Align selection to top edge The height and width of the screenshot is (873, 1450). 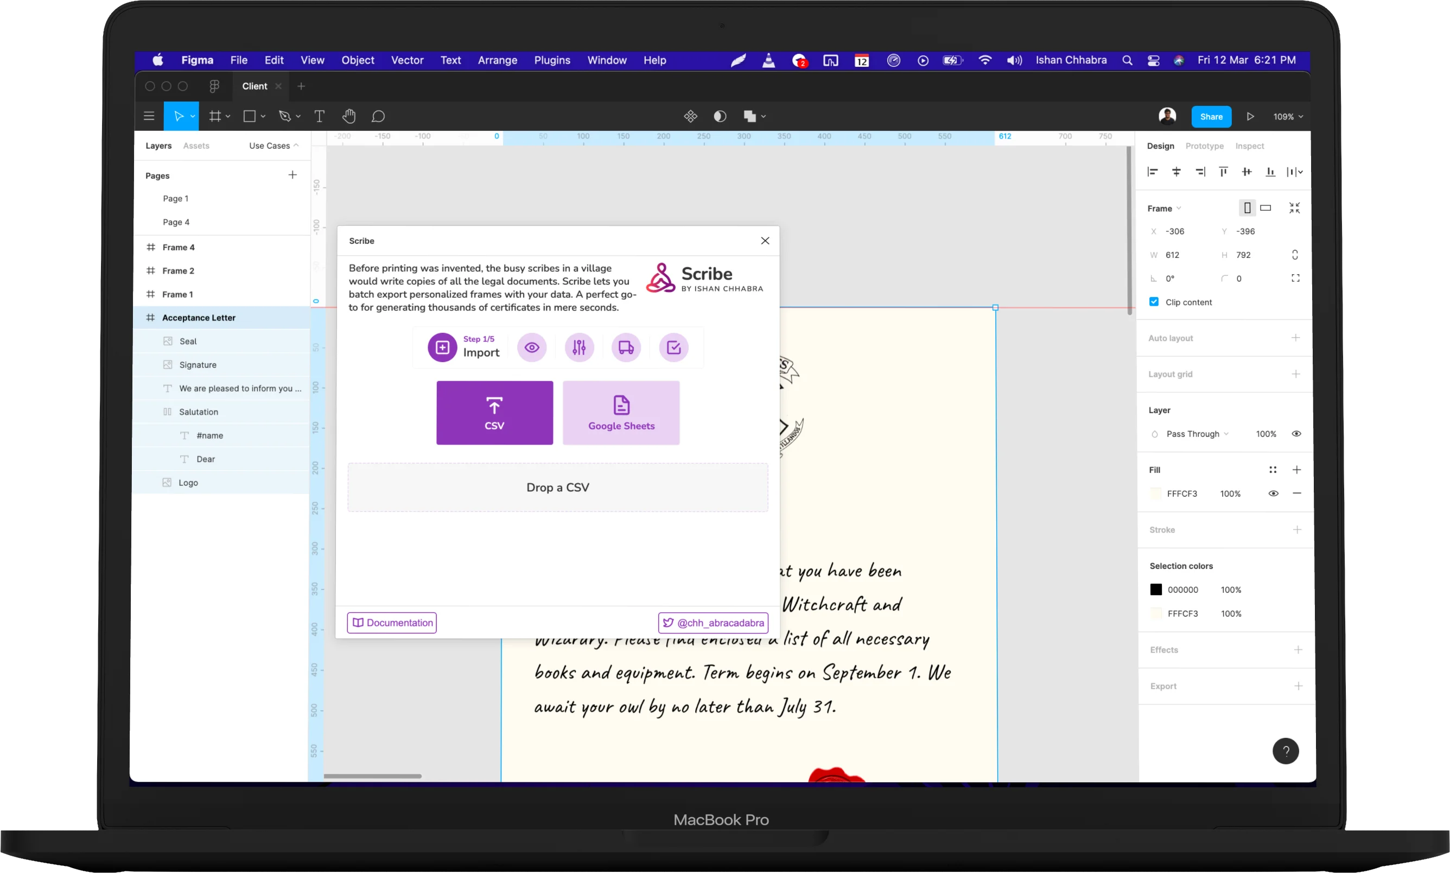[1224, 172]
